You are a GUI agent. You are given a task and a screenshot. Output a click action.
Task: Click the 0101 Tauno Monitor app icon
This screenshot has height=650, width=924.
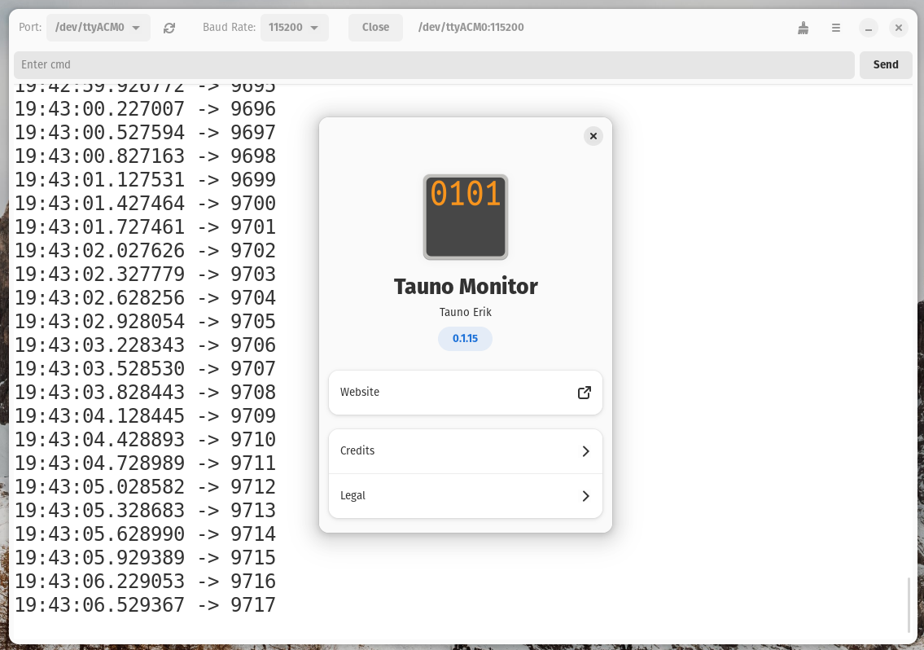pyautogui.click(x=465, y=217)
